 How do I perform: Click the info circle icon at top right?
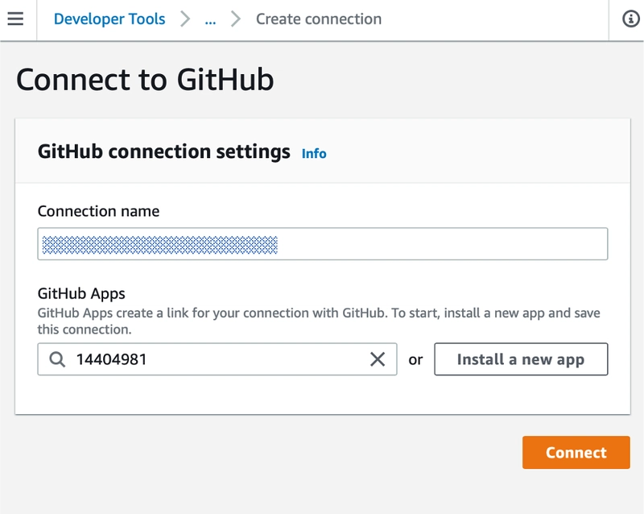pyautogui.click(x=632, y=19)
